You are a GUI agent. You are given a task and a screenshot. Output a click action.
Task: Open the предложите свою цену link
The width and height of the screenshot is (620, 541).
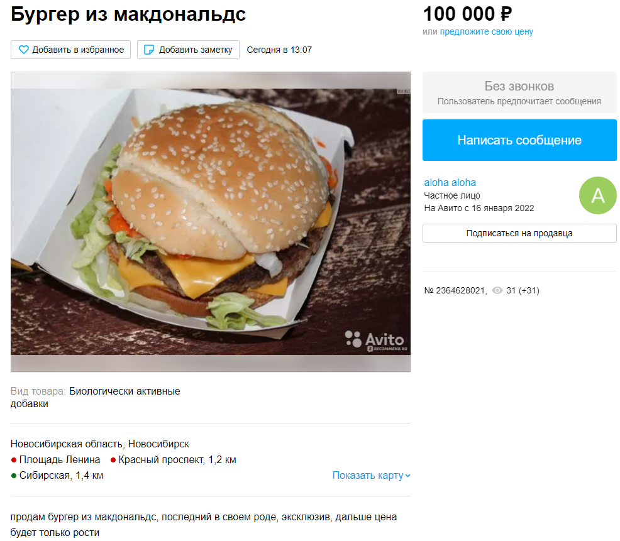click(486, 31)
